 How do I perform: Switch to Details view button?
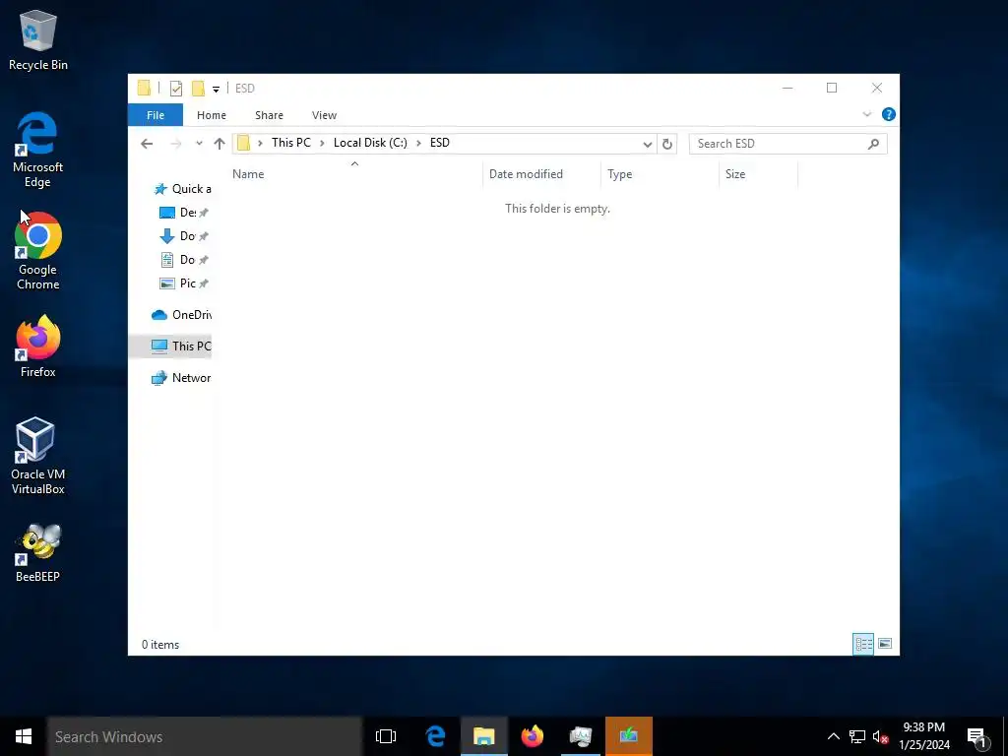(863, 644)
